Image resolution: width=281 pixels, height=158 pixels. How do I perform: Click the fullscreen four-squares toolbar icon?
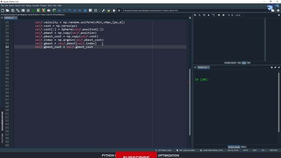click(x=96, y=11)
